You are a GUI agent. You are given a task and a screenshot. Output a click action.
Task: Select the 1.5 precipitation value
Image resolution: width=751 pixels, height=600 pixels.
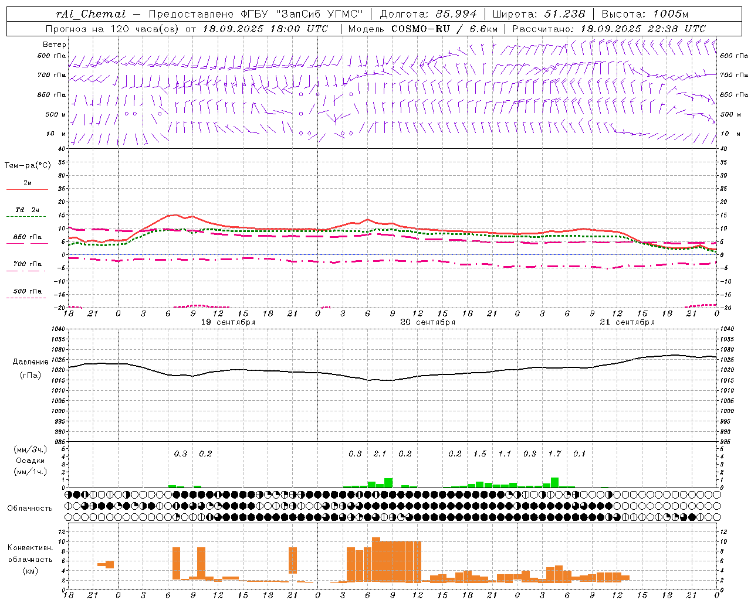[x=480, y=454]
